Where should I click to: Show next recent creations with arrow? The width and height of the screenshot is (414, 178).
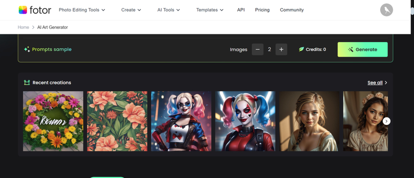pos(386,121)
